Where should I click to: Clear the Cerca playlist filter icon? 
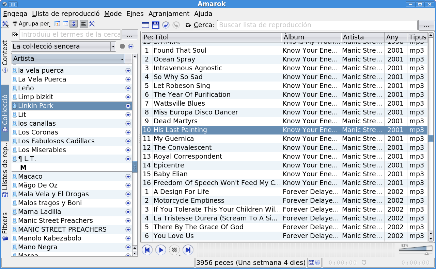pos(188,25)
